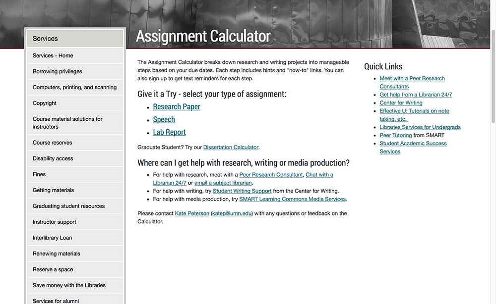This screenshot has width=496, height=304.
Task: Open Renewing materials sidebar item
Action: (x=75, y=253)
